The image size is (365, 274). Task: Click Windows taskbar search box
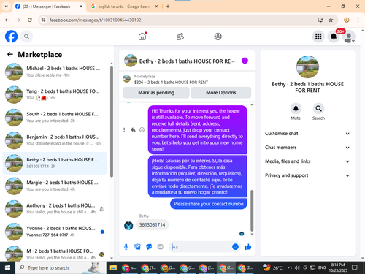[61, 268]
